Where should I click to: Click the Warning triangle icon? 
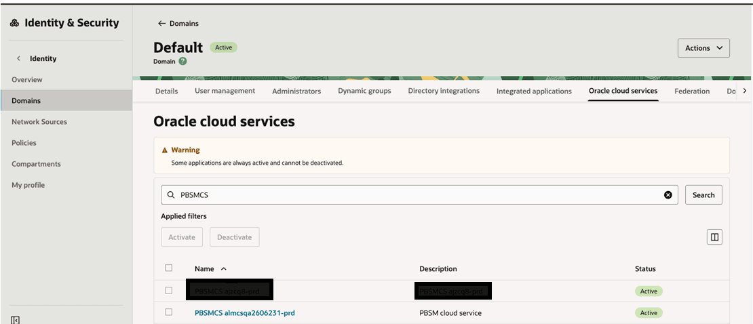[x=165, y=150]
